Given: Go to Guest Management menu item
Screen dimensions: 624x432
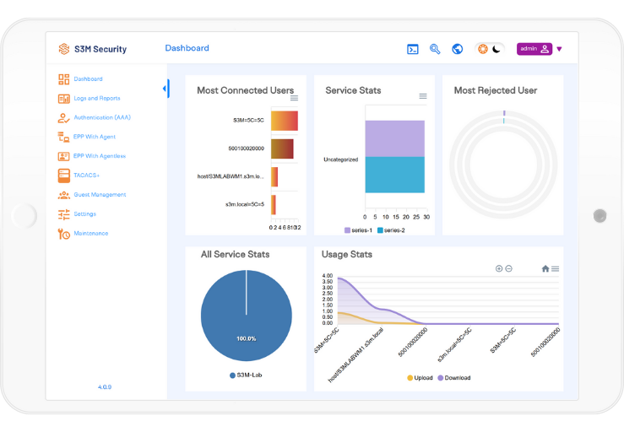Looking at the screenshot, I should pyautogui.click(x=100, y=195).
